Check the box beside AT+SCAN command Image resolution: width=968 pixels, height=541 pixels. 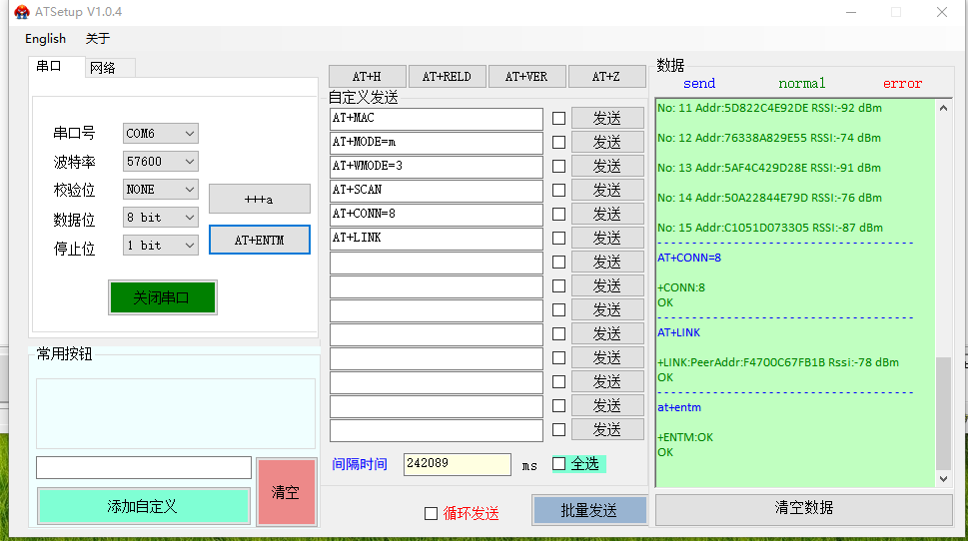tap(558, 190)
